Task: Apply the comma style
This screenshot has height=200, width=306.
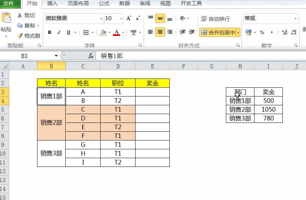Action: pyautogui.click(x=272, y=32)
